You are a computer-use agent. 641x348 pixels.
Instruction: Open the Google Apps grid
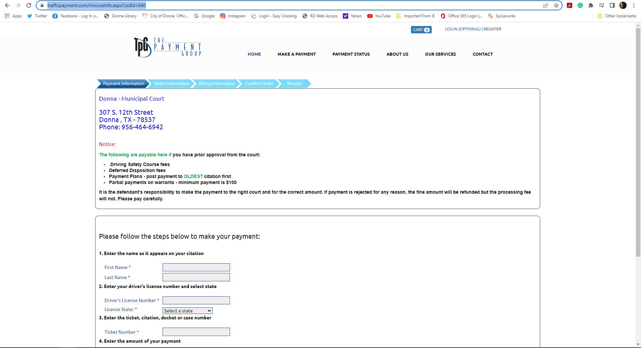(7, 16)
